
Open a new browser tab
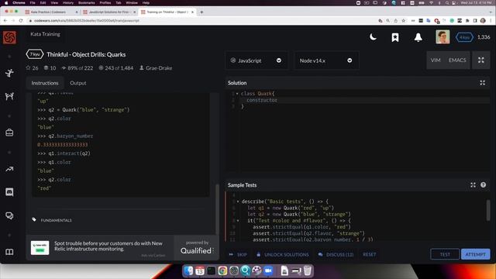201,12
